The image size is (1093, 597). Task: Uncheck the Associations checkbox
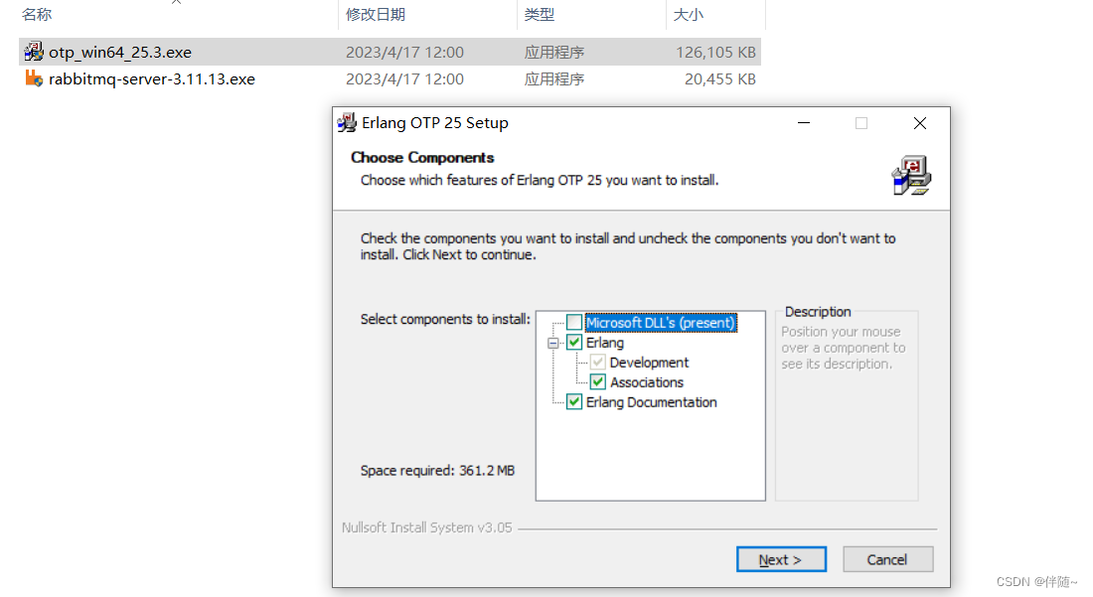pos(596,381)
